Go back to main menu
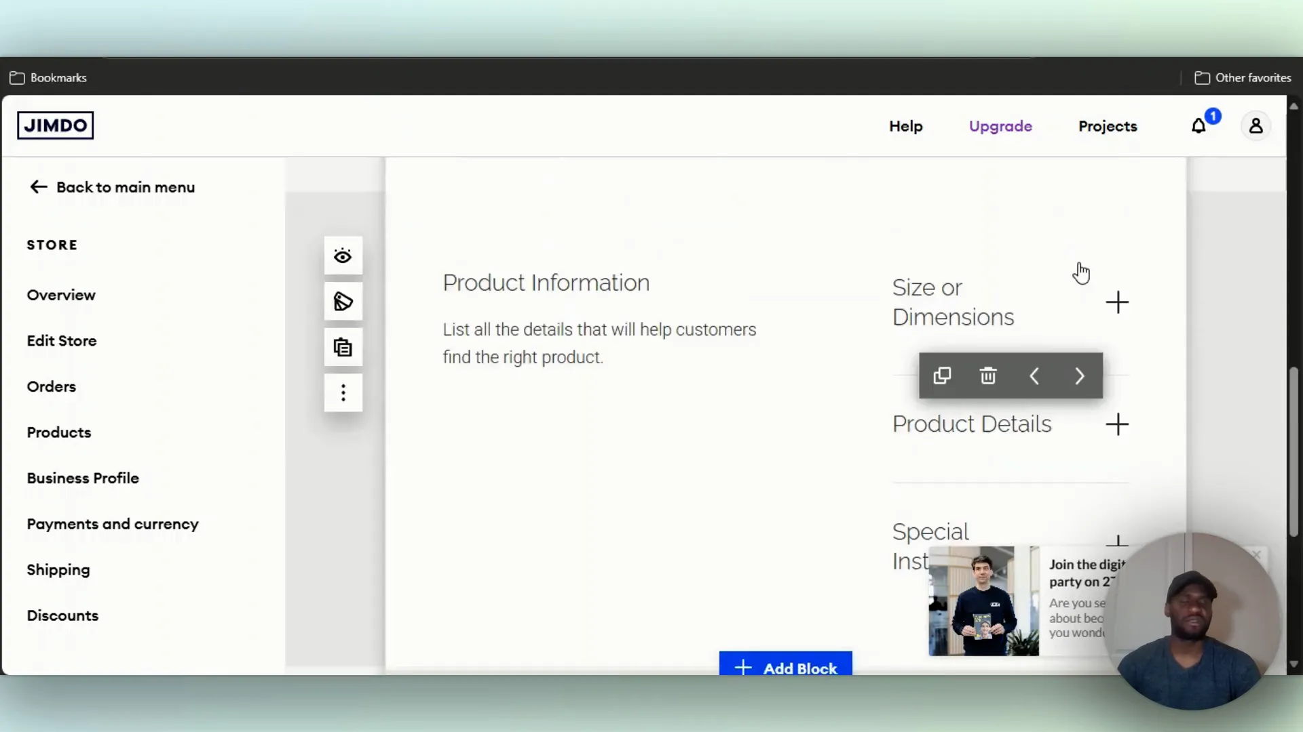Viewport: 1303px width, 732px height. coord(112,187)
